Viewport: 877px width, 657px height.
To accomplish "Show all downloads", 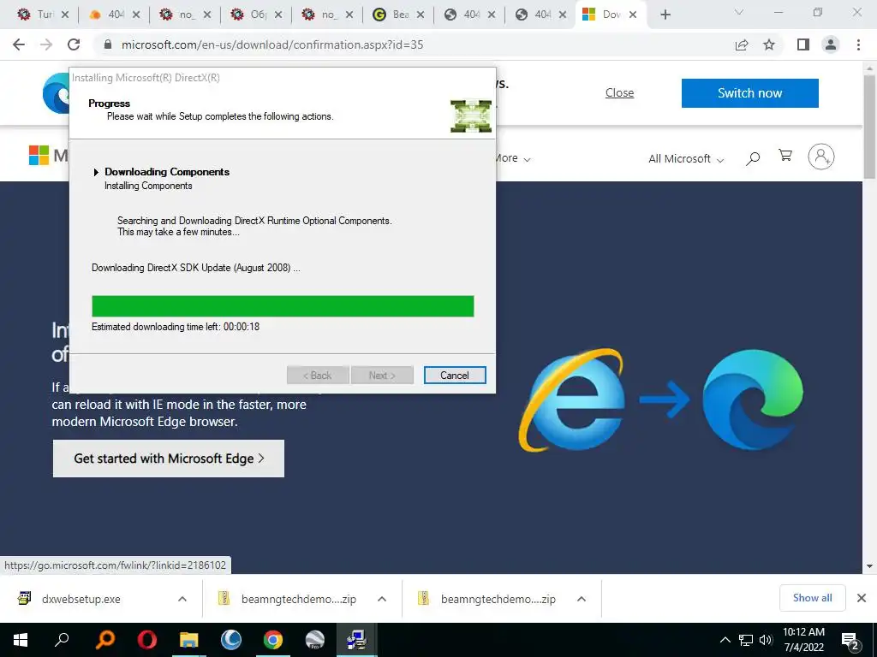I will click(x=812, y=598).
